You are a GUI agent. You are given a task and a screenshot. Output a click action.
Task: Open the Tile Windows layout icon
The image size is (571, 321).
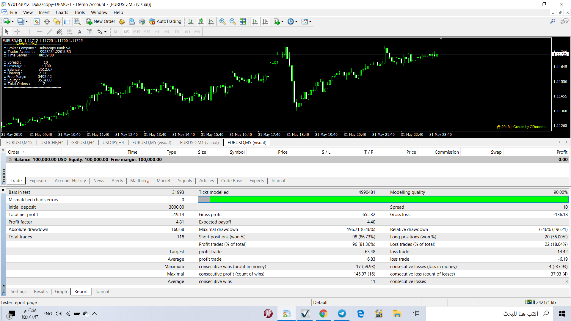[x=243, y=21]
